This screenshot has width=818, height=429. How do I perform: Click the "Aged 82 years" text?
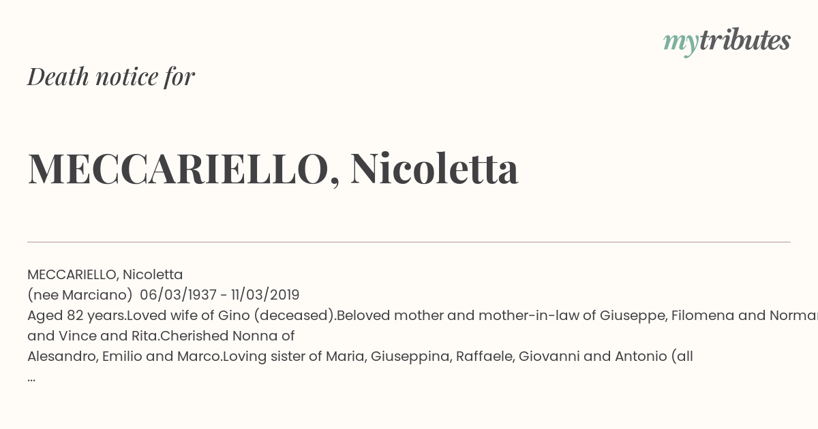click(x=76, y=316)
